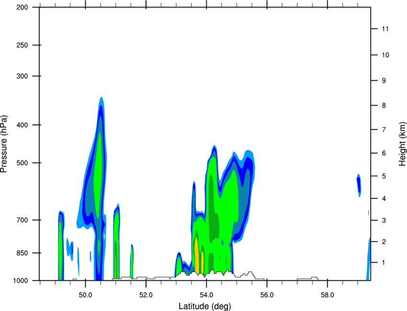407x311 pixels.
Task: Select the 850 pressure tick label
Action: pyautogui.click(x=22, y=253)
